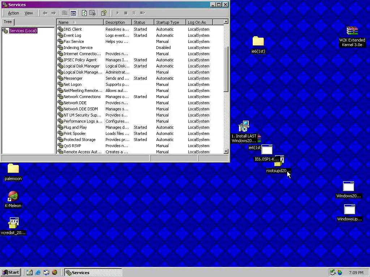Sort by the Log On As column header
The height and width of the screenshot is (277, 370).
(199, 22)
